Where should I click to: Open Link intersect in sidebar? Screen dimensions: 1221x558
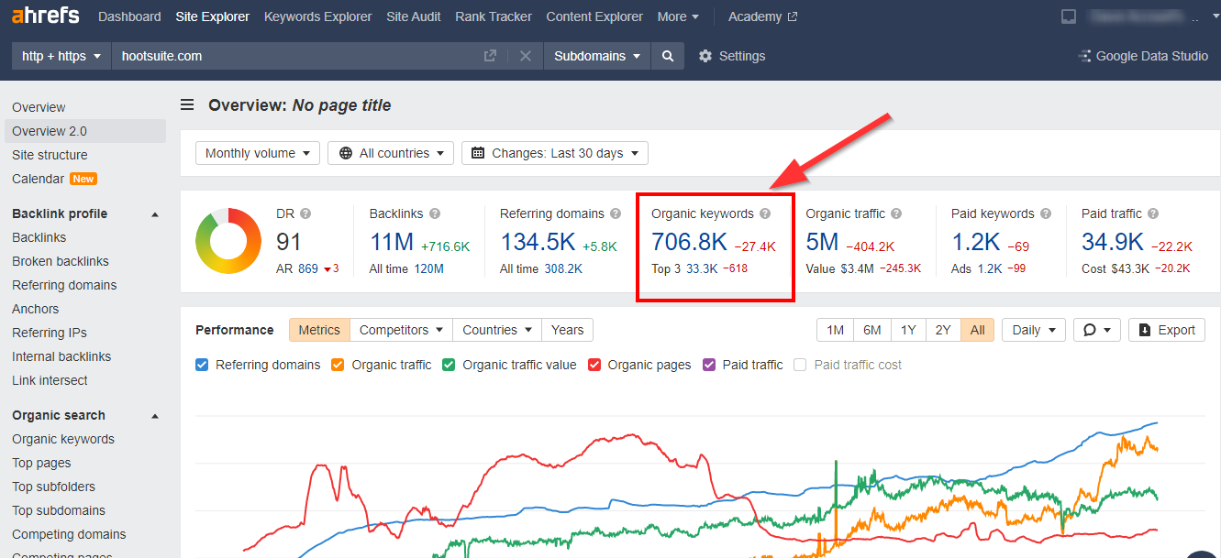[x=50, y=380]
